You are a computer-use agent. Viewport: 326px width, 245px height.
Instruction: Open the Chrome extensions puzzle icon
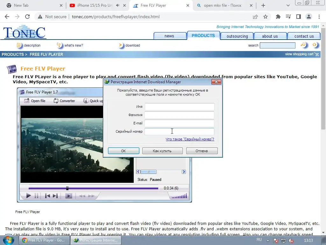click(278, 17)
